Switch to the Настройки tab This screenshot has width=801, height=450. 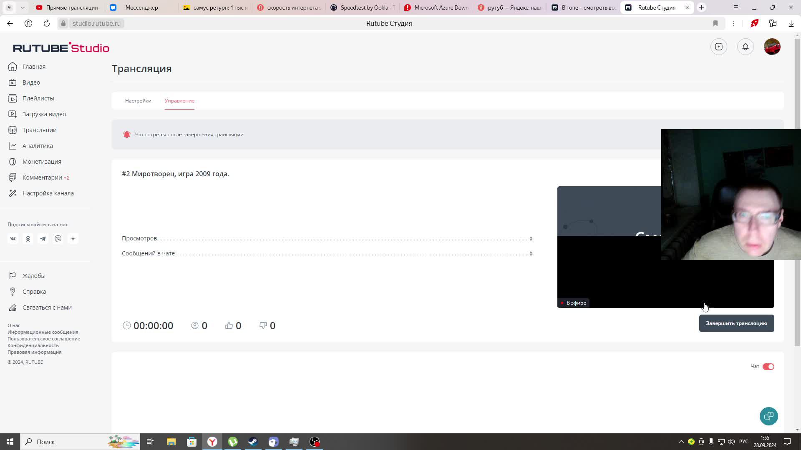[x=138, y=101]
